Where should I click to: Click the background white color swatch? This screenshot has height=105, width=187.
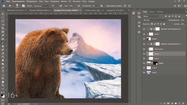[4, 97]
